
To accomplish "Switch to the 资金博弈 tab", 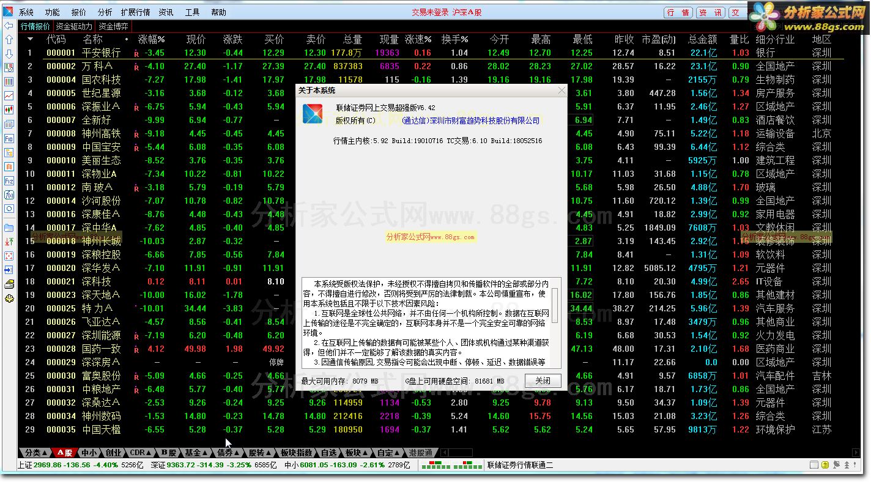I will click(x=114, y=26).
